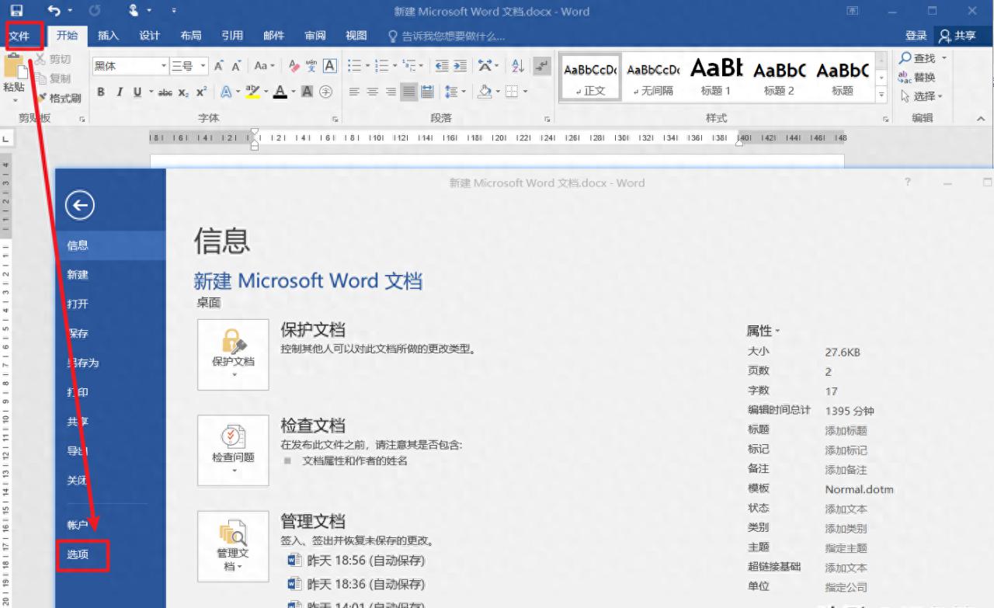Click the clear formatting eraser icon
The image size is (994, 608).
[294, 66]
